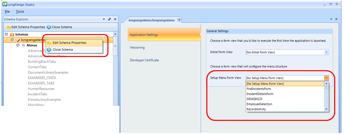Viewport: 344px width, 134px height.
Task: Select the IncidentTabs menu item
Action: [x=37, y=94]
